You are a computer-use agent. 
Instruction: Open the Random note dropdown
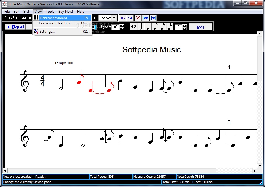point(114,18)
